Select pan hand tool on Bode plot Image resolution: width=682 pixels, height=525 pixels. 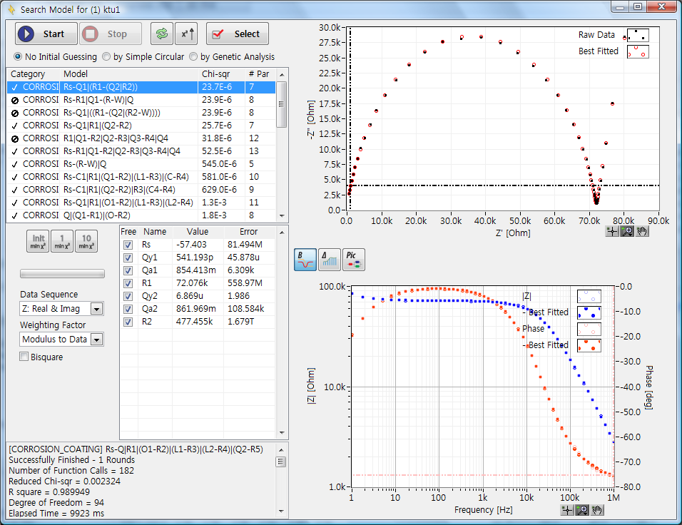coord(597,509)
